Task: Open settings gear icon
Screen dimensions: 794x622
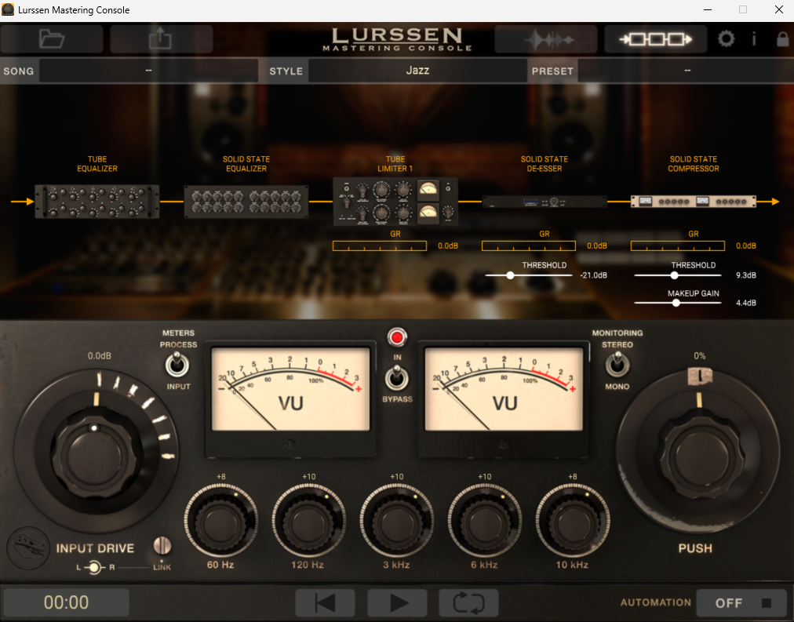Action: tap(727, 39)
